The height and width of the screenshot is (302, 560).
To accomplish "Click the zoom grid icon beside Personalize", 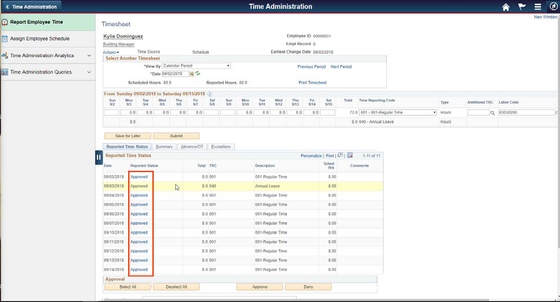I will pos(340,156).
